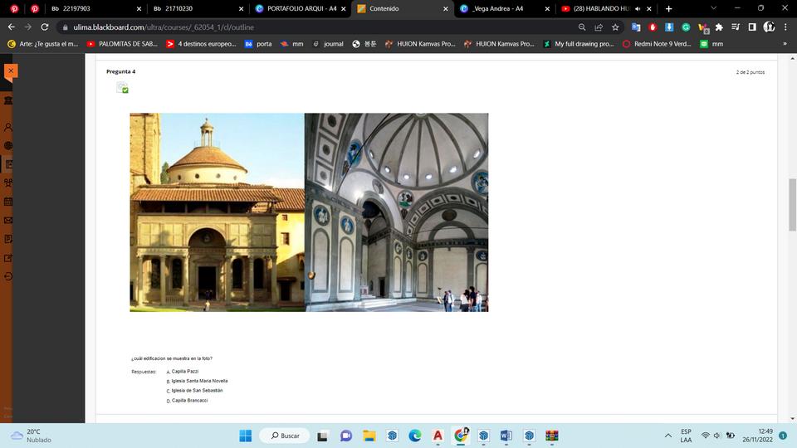This screenshot has width=797, height=448.
Task: Open the PALOMITAS DE SAB... bookmark
Action: tap(122, 44)
